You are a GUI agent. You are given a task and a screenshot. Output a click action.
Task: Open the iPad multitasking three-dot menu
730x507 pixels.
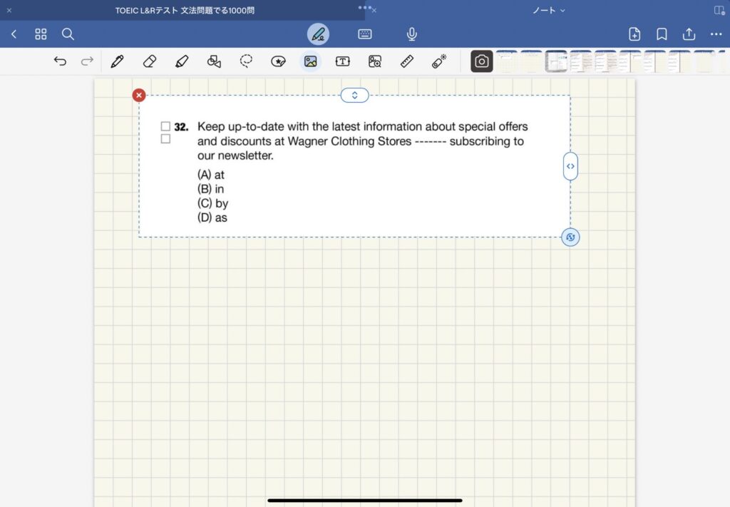364,7
